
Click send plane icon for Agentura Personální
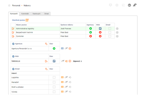[66, 48]
